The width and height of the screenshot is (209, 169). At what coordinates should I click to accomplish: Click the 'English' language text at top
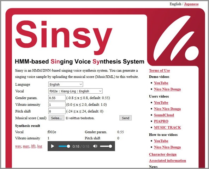tap(175, 4)
